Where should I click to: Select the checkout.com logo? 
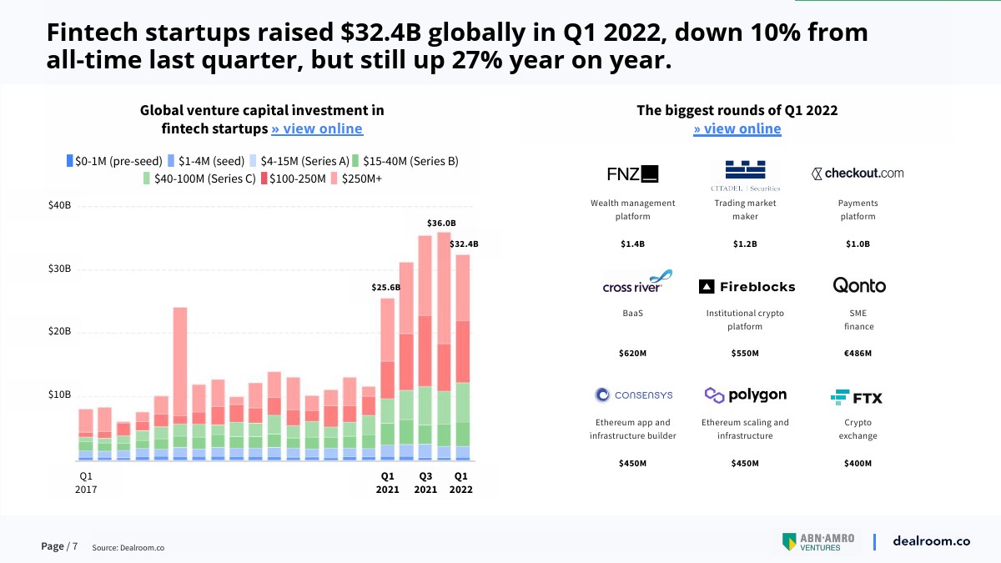point(858,173)
